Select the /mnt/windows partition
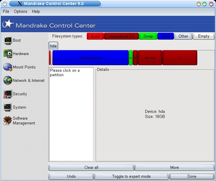Screen dimensions: 216x181 [x=91, y=58]
